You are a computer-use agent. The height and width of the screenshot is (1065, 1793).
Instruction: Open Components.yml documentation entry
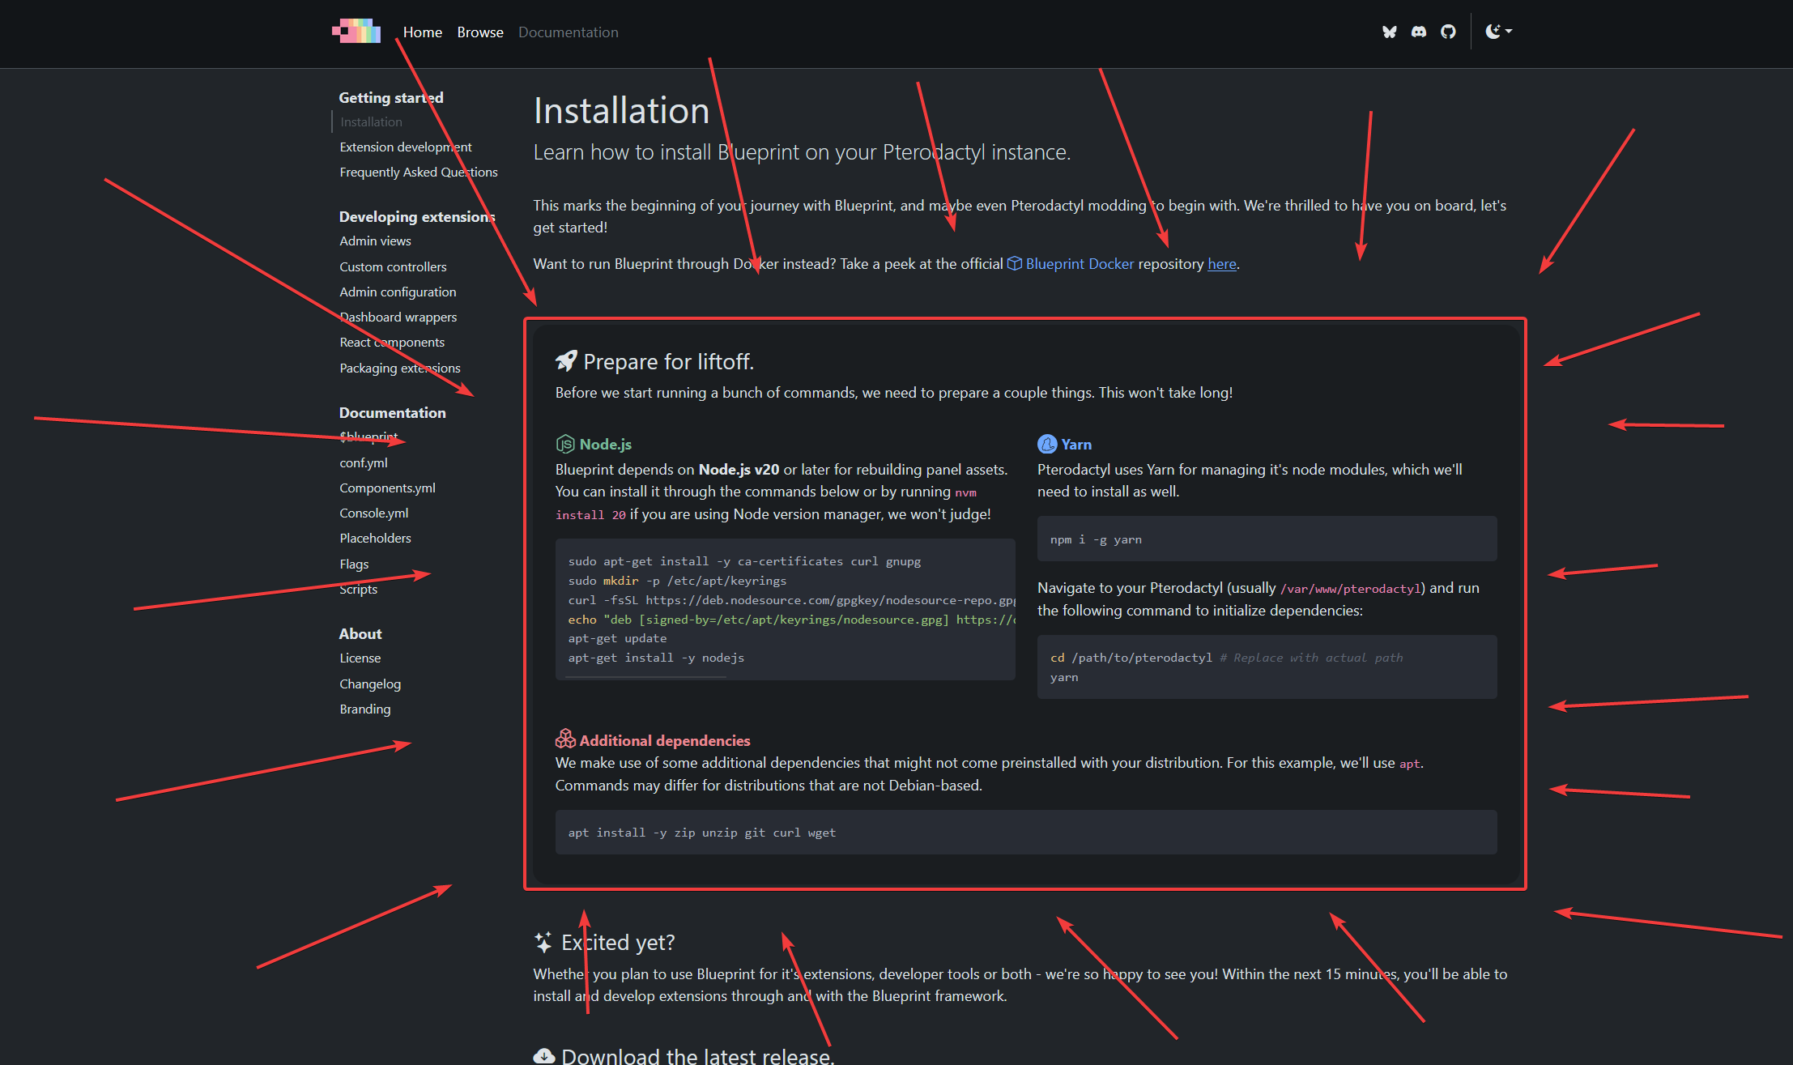(387, 488)
